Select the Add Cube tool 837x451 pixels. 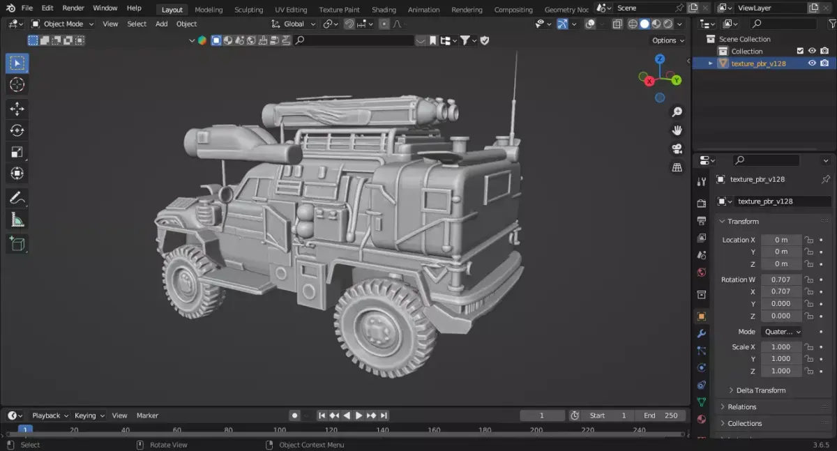[x=17, y=244]
